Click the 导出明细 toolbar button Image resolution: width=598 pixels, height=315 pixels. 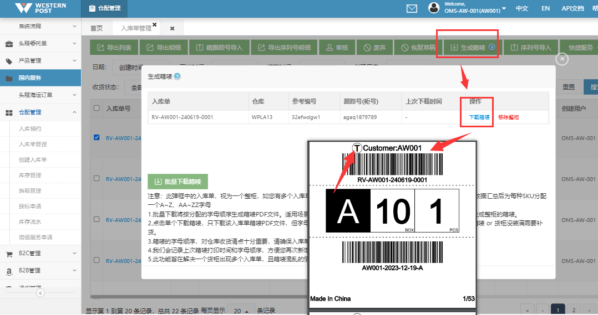coord(164,48)
